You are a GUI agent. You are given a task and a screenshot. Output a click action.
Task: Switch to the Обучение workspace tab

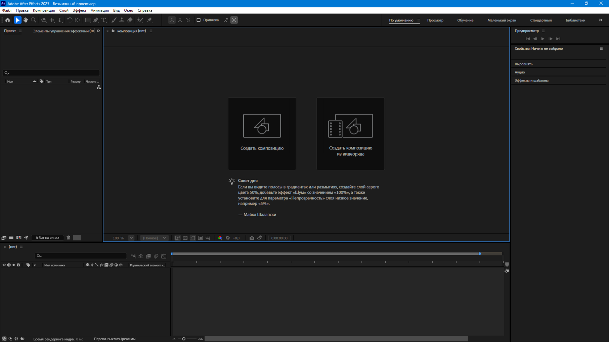pyautogui.click(x=465, y=20)
